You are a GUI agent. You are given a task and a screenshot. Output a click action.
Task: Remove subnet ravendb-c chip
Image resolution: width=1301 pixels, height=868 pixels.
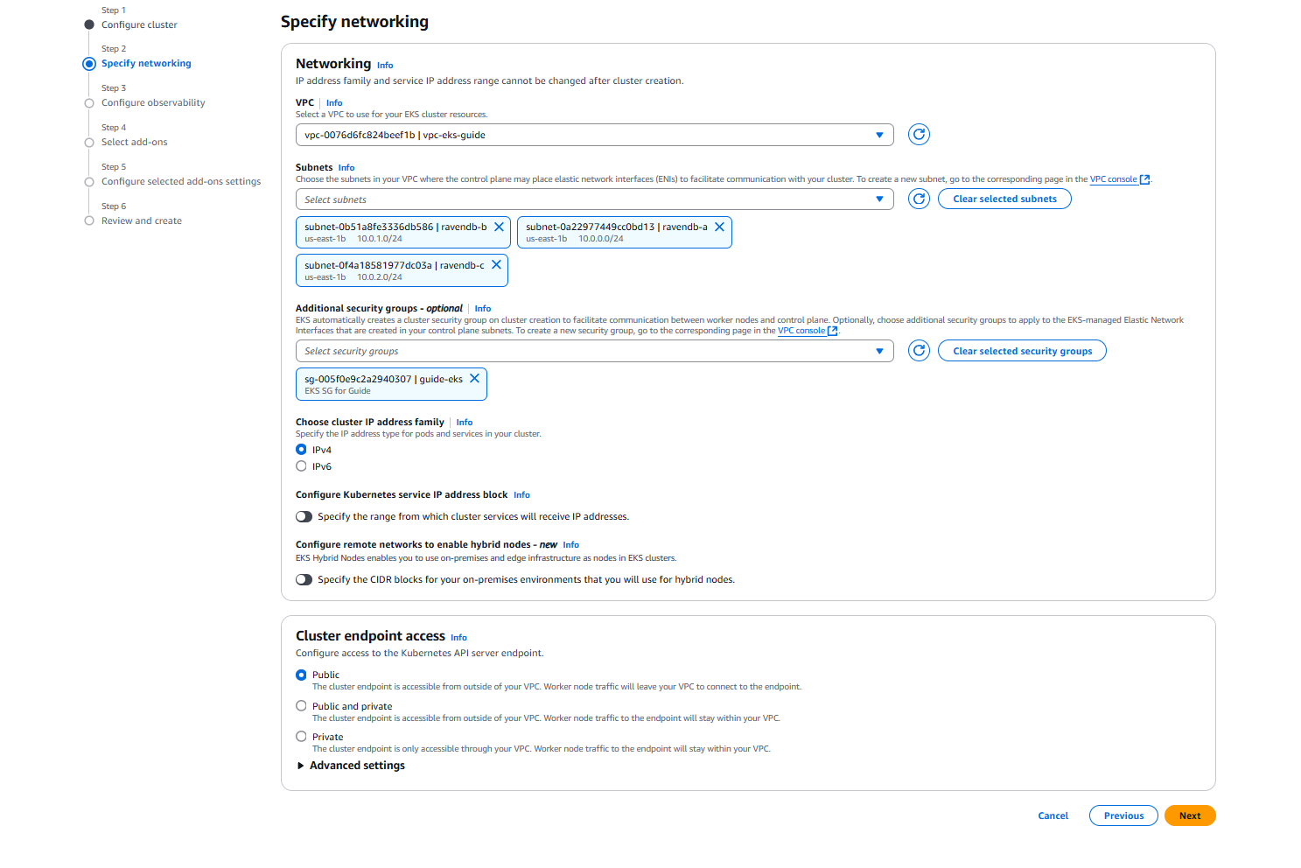[496, 265]
